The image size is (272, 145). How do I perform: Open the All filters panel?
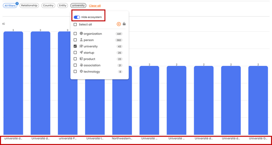[10, 6]
